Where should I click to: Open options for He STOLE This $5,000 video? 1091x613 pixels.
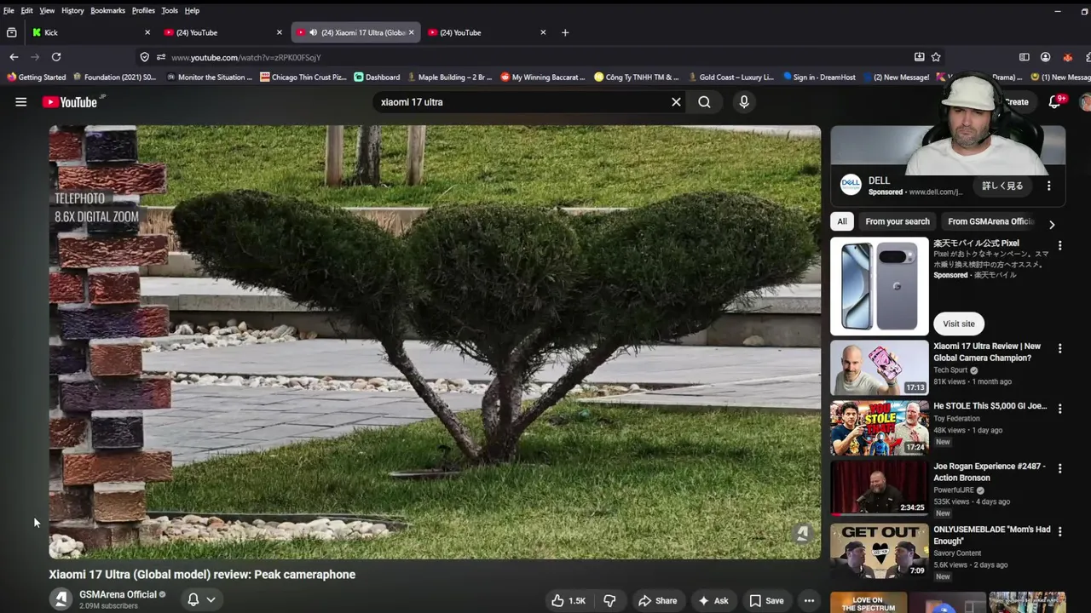coord(1059,408)
